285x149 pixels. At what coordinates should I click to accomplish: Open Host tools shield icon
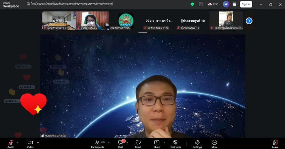(x=175, y=143)
